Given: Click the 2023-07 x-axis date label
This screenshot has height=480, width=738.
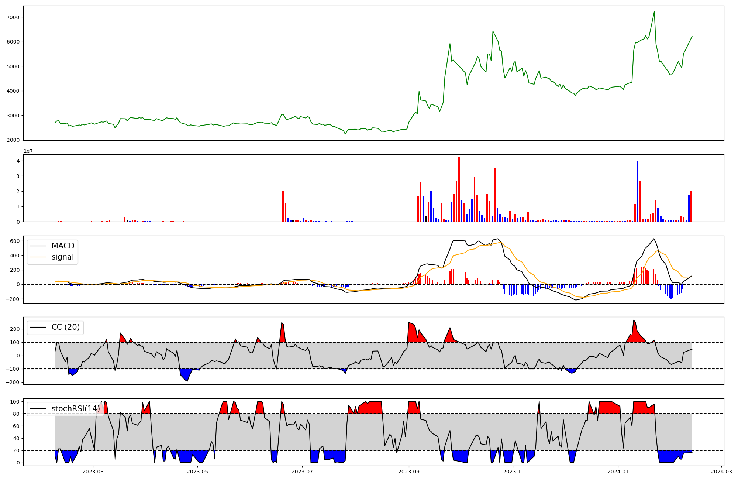Looking at the screenshot, I should pos(302,472).
